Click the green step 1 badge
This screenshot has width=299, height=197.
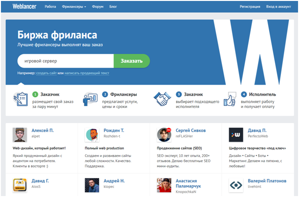(x=35, y=94)
